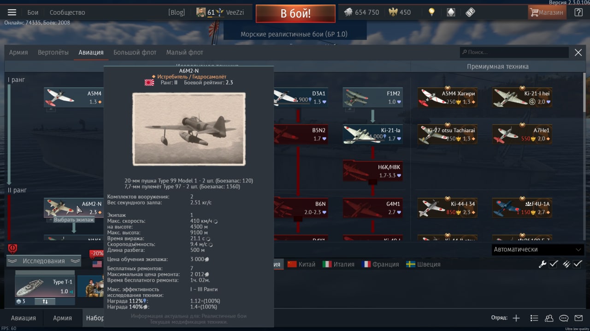The image size is (590, 331).
Task: Add squad member with plus icon
Action: tap(516, 318)
